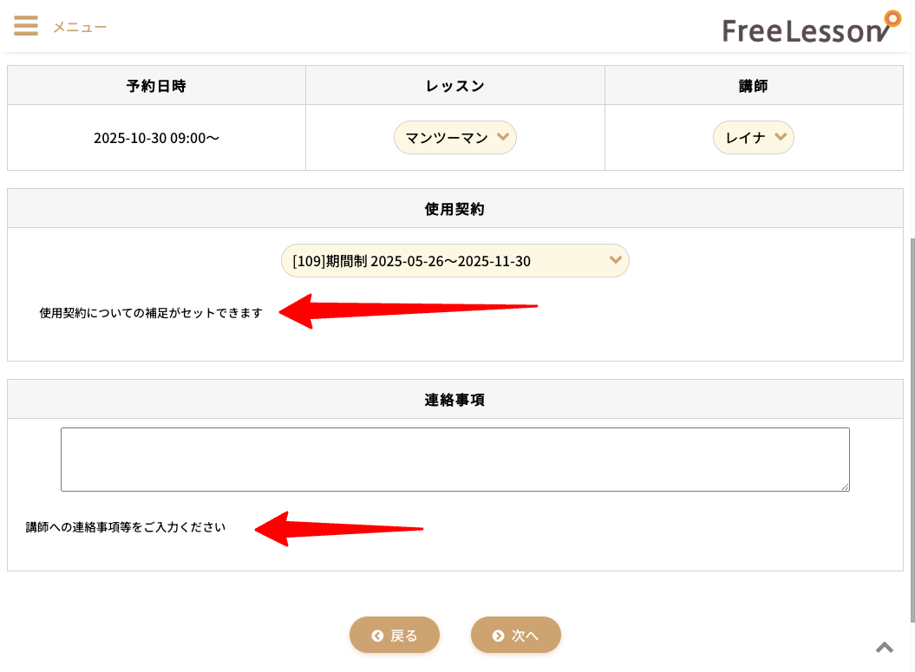The height and width of the screenshot is (672, 915).
Task: Click the orange circle on the FreeLesson logo
Action: [892, 17]
